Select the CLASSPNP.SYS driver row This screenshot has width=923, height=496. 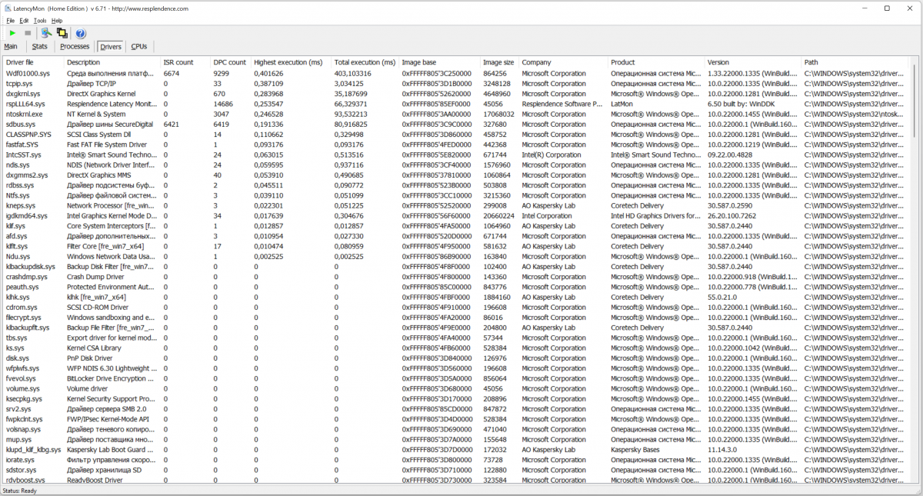456,135
